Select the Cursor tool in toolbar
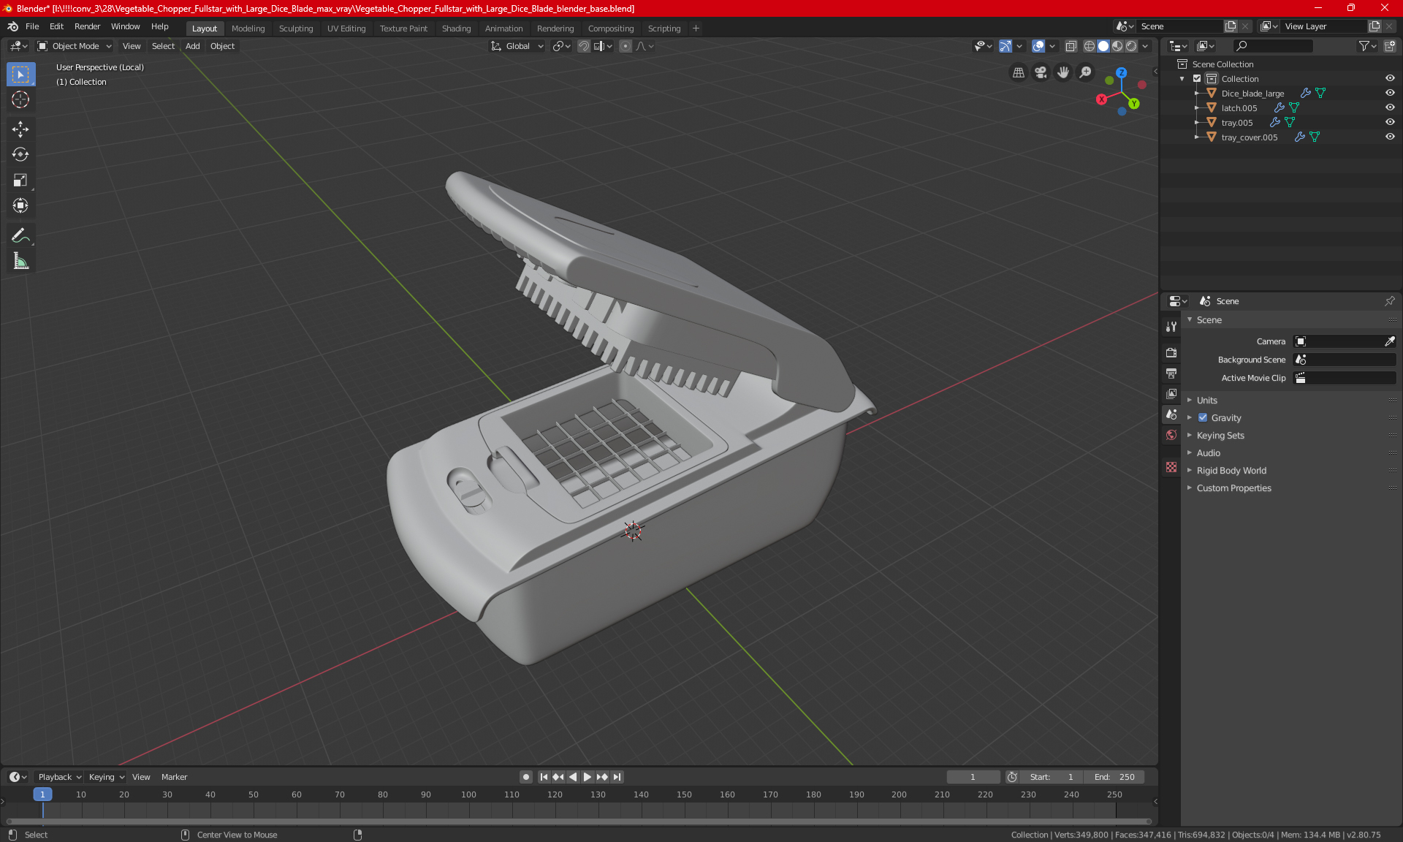 click(20, 100)
